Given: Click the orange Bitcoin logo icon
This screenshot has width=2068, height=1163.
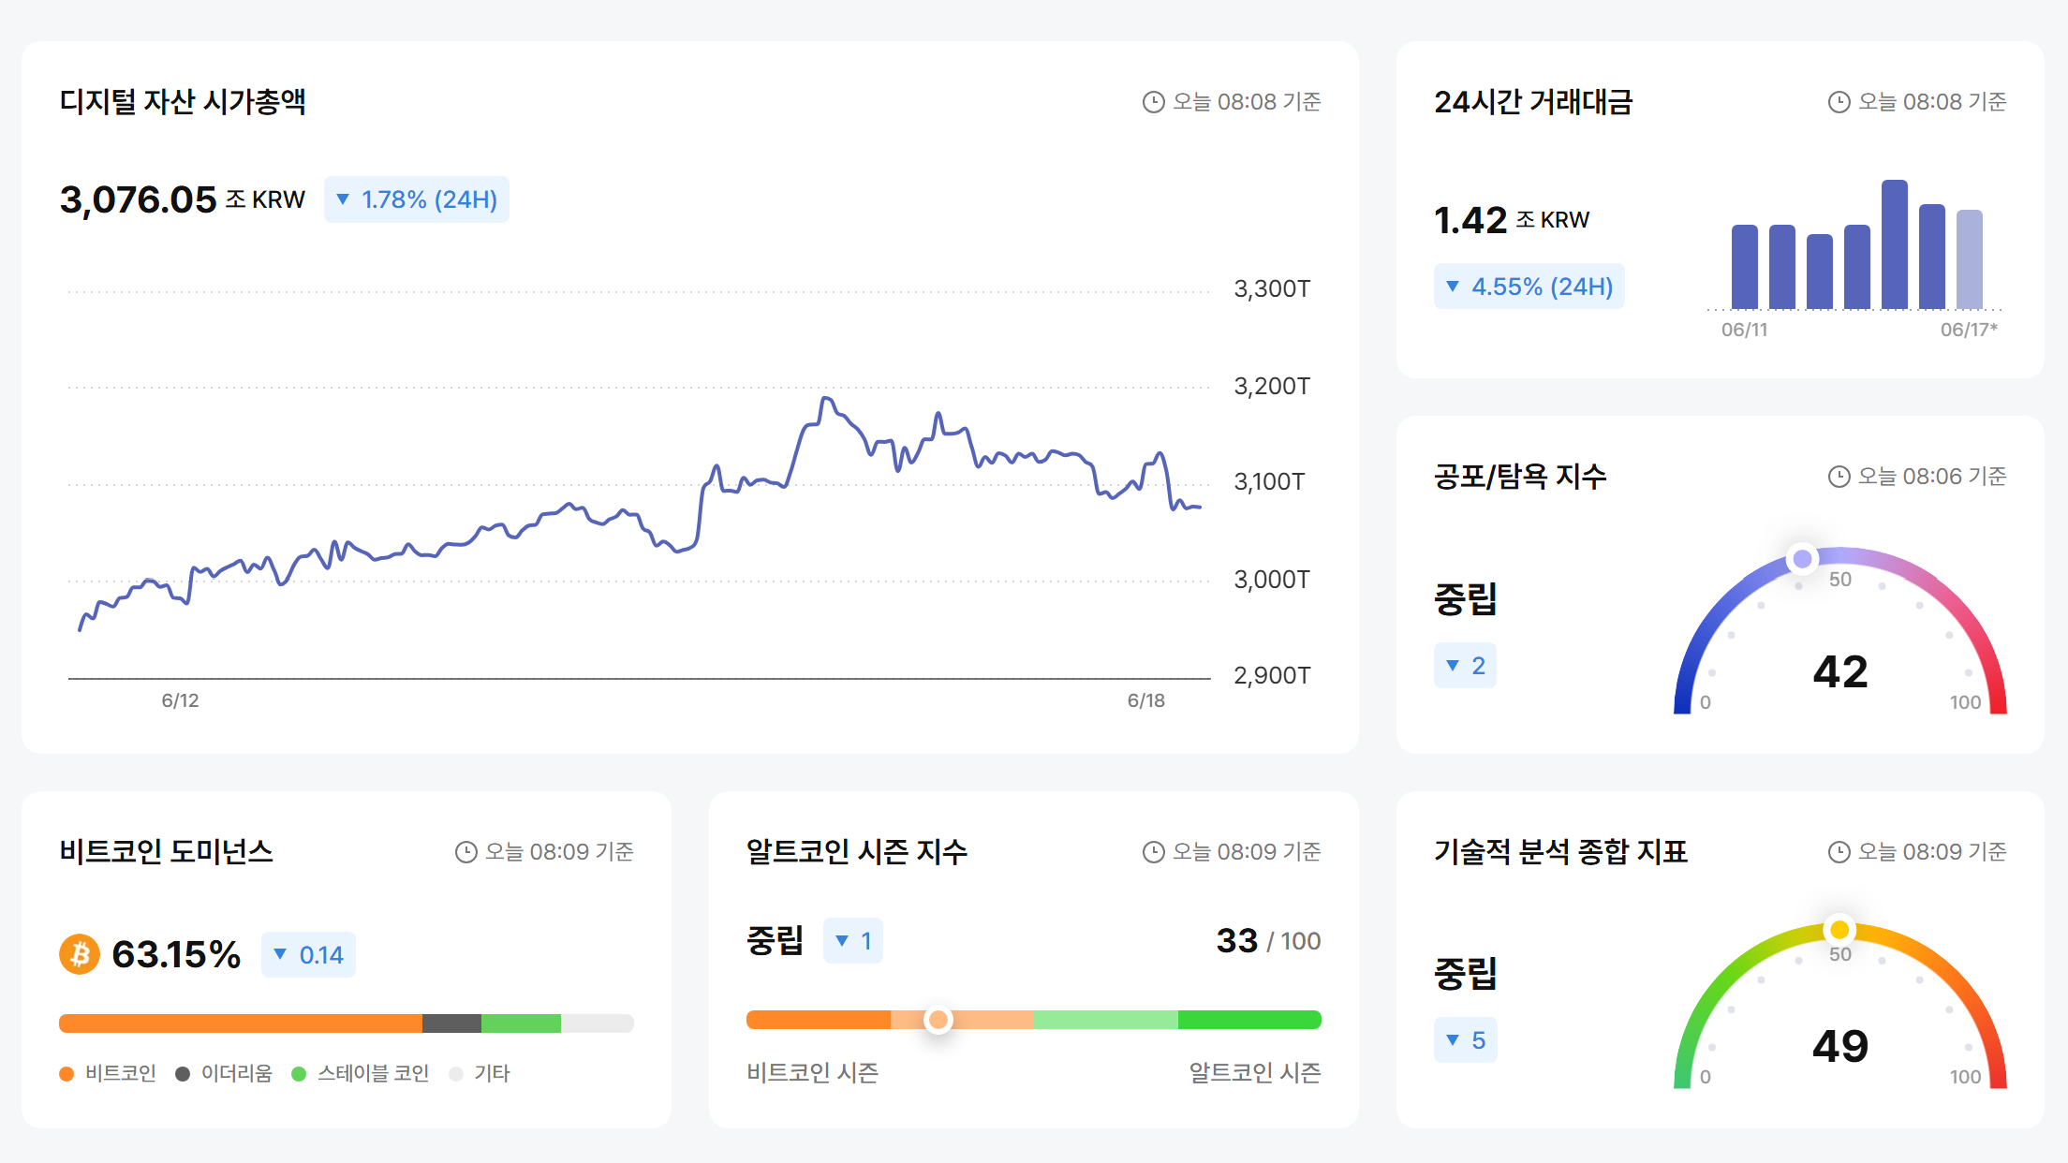Looking at the screenshot, I should [x=80, y=954].
